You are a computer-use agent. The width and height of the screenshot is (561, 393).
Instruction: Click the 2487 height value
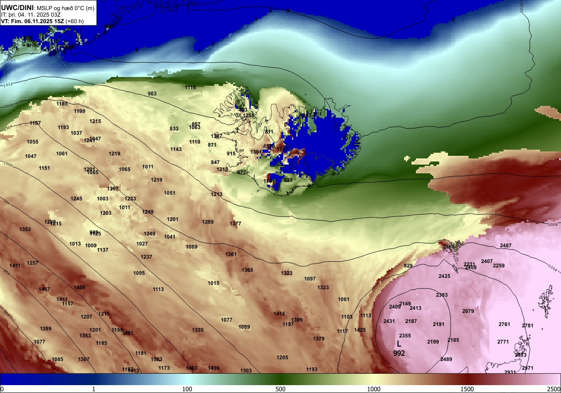click(505, 246)
